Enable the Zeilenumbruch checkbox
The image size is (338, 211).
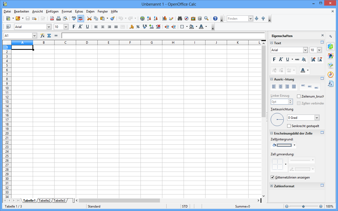coord(299,96)
